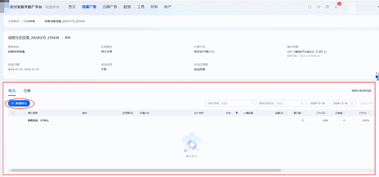
Task: Click the 一键起量 column header
Action: tap(248, 113)
